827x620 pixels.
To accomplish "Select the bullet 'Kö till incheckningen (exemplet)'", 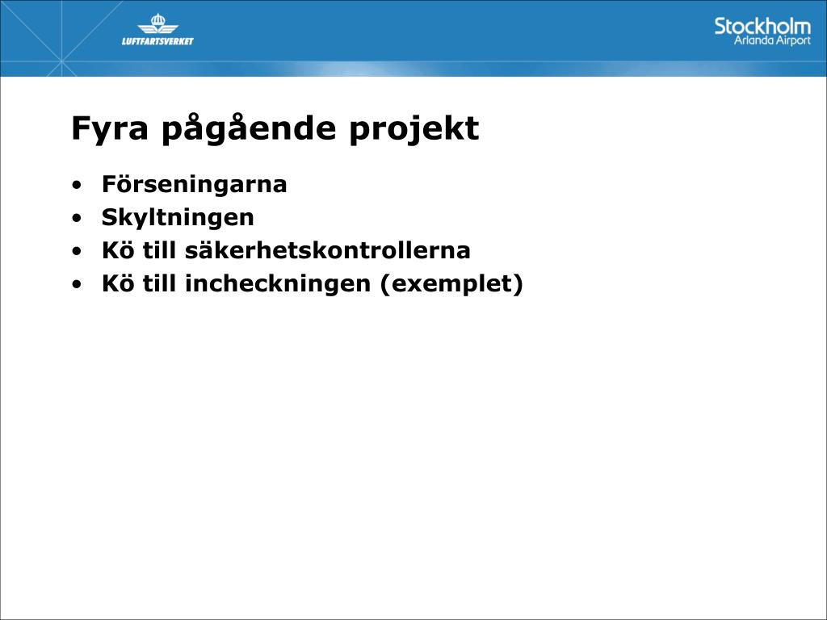I will point(313,283).
